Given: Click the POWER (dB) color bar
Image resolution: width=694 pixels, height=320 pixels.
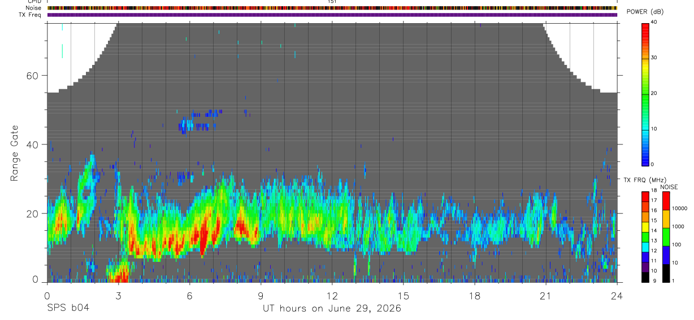Looking at the screenshot, I should point(645,94).
